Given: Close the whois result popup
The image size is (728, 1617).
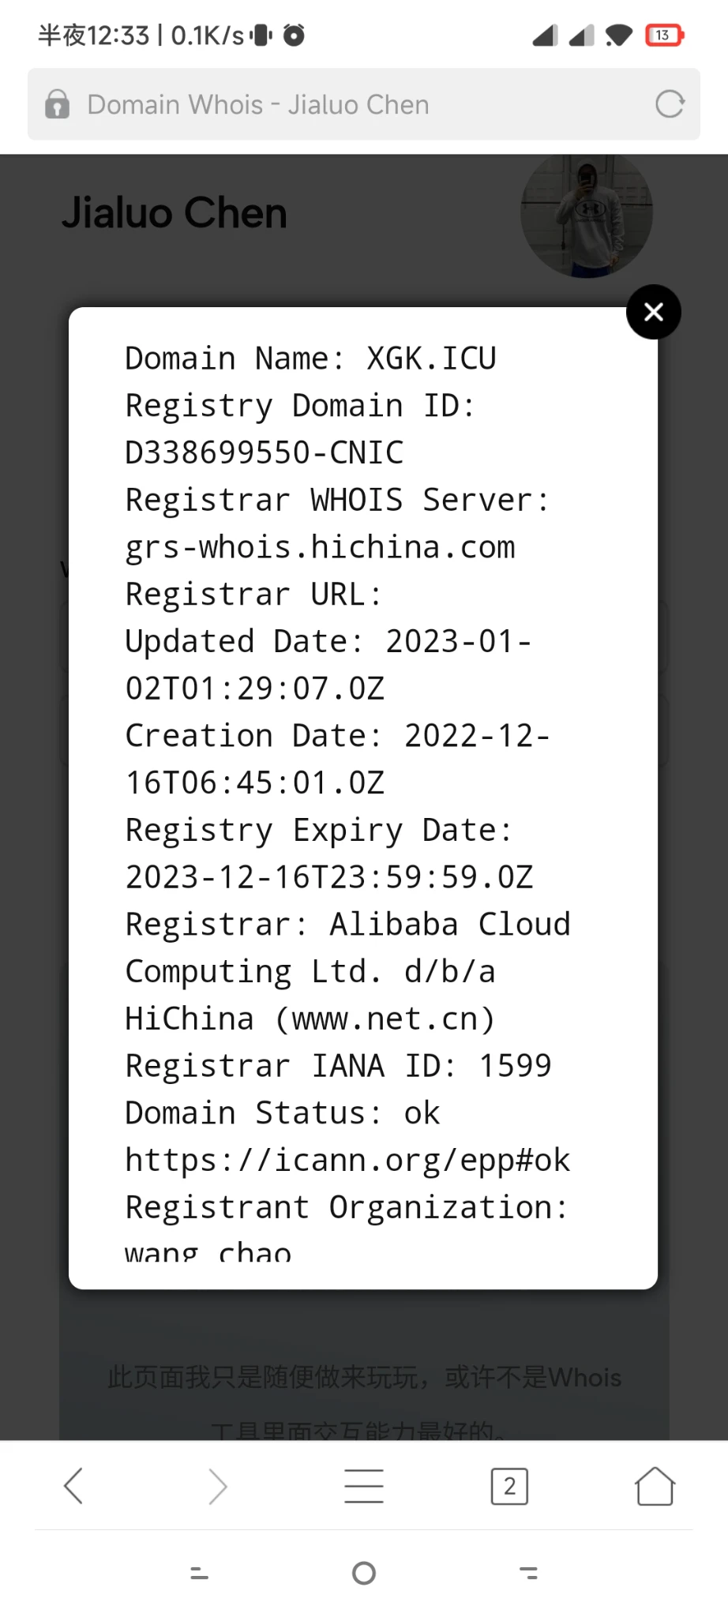Looking at the screenshot, I should coord(653,312).
